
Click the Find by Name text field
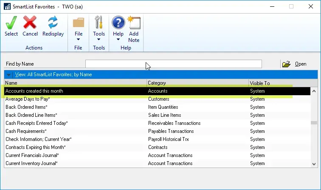point(173,64)
